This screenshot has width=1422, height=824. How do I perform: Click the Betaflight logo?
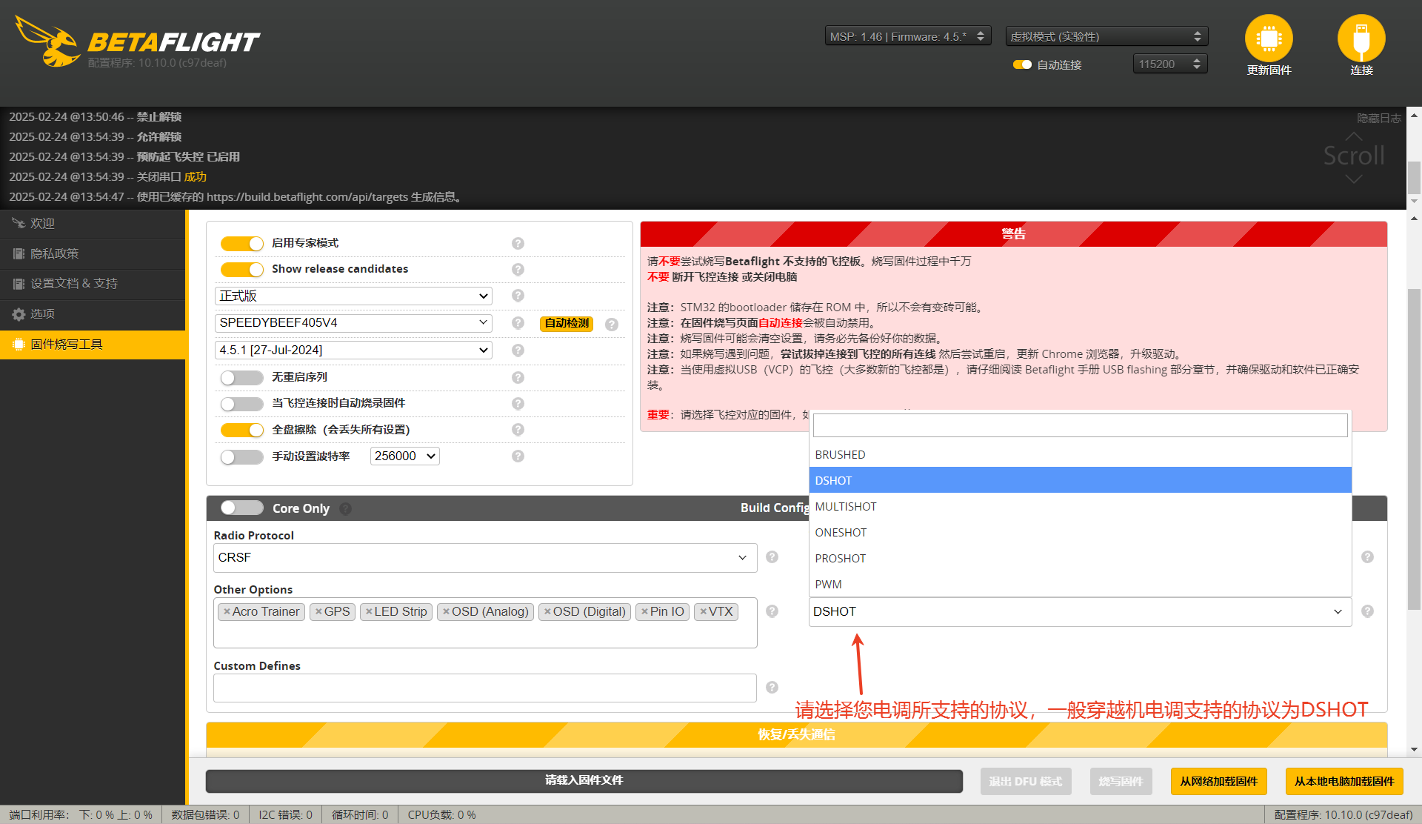[138, 42]
